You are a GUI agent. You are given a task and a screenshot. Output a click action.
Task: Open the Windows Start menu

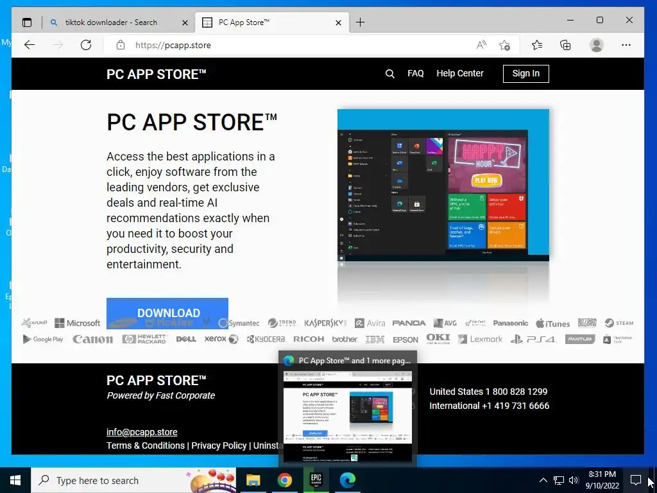point(15,480)
